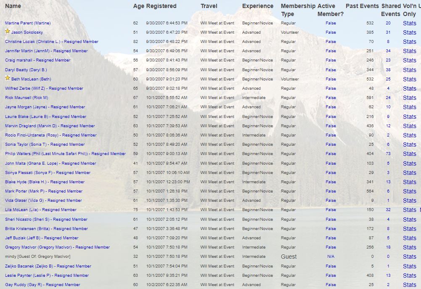
Task: Open Stats link in Jennifer Martin's row
Action: [x=409, y=51]
